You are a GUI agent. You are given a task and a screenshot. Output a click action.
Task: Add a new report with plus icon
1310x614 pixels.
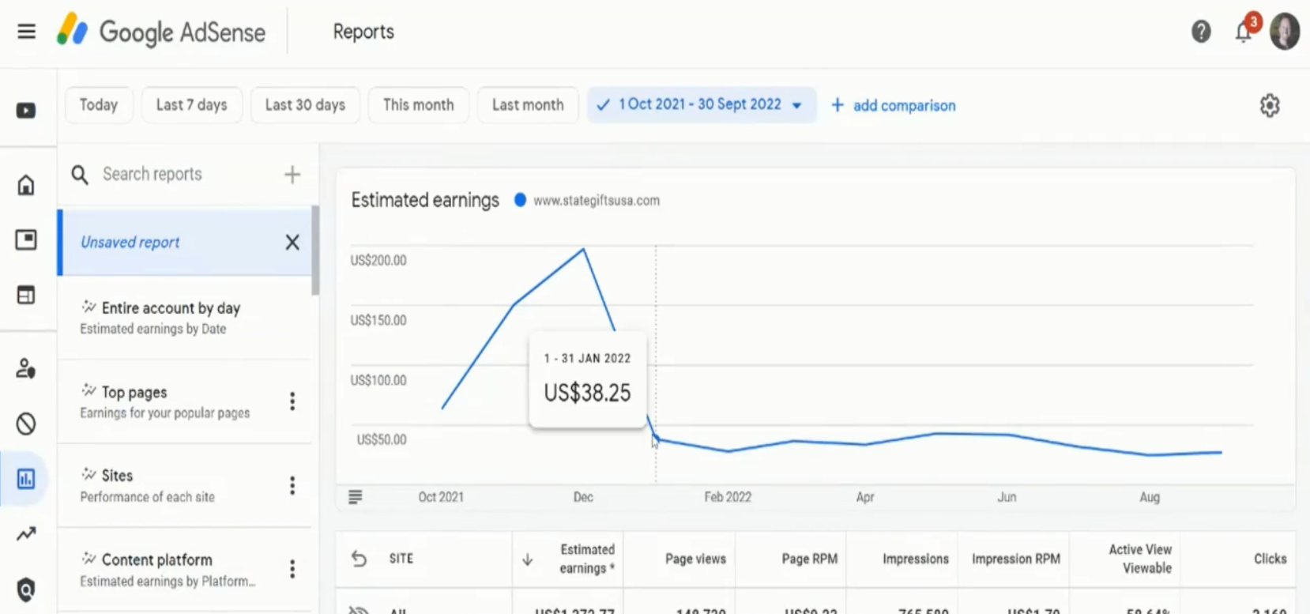point(292,175)
